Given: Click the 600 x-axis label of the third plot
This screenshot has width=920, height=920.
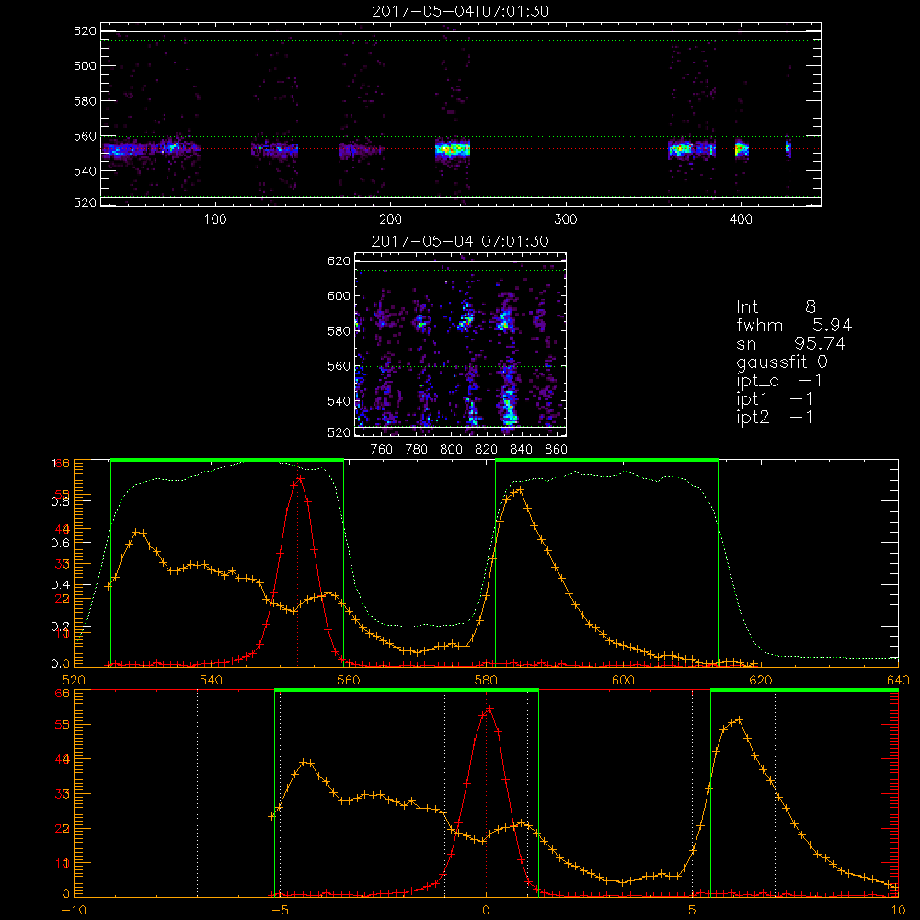Looking at the screenshot, I should [x=623, y=681].
